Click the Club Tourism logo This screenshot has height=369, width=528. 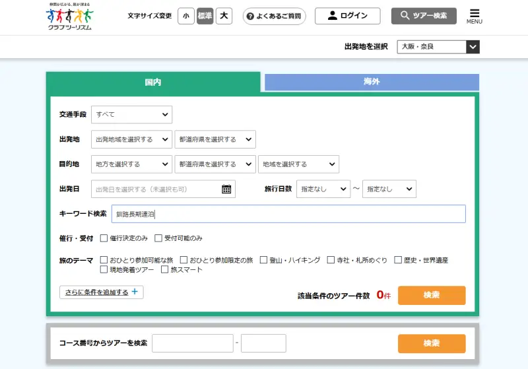point(70,17)
